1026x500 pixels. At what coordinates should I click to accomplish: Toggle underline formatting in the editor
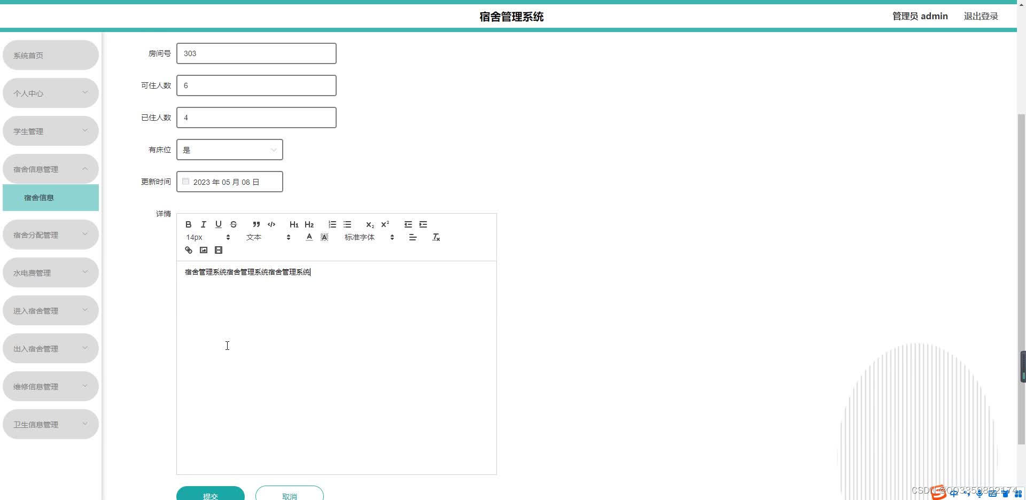[x=218, y=224]
